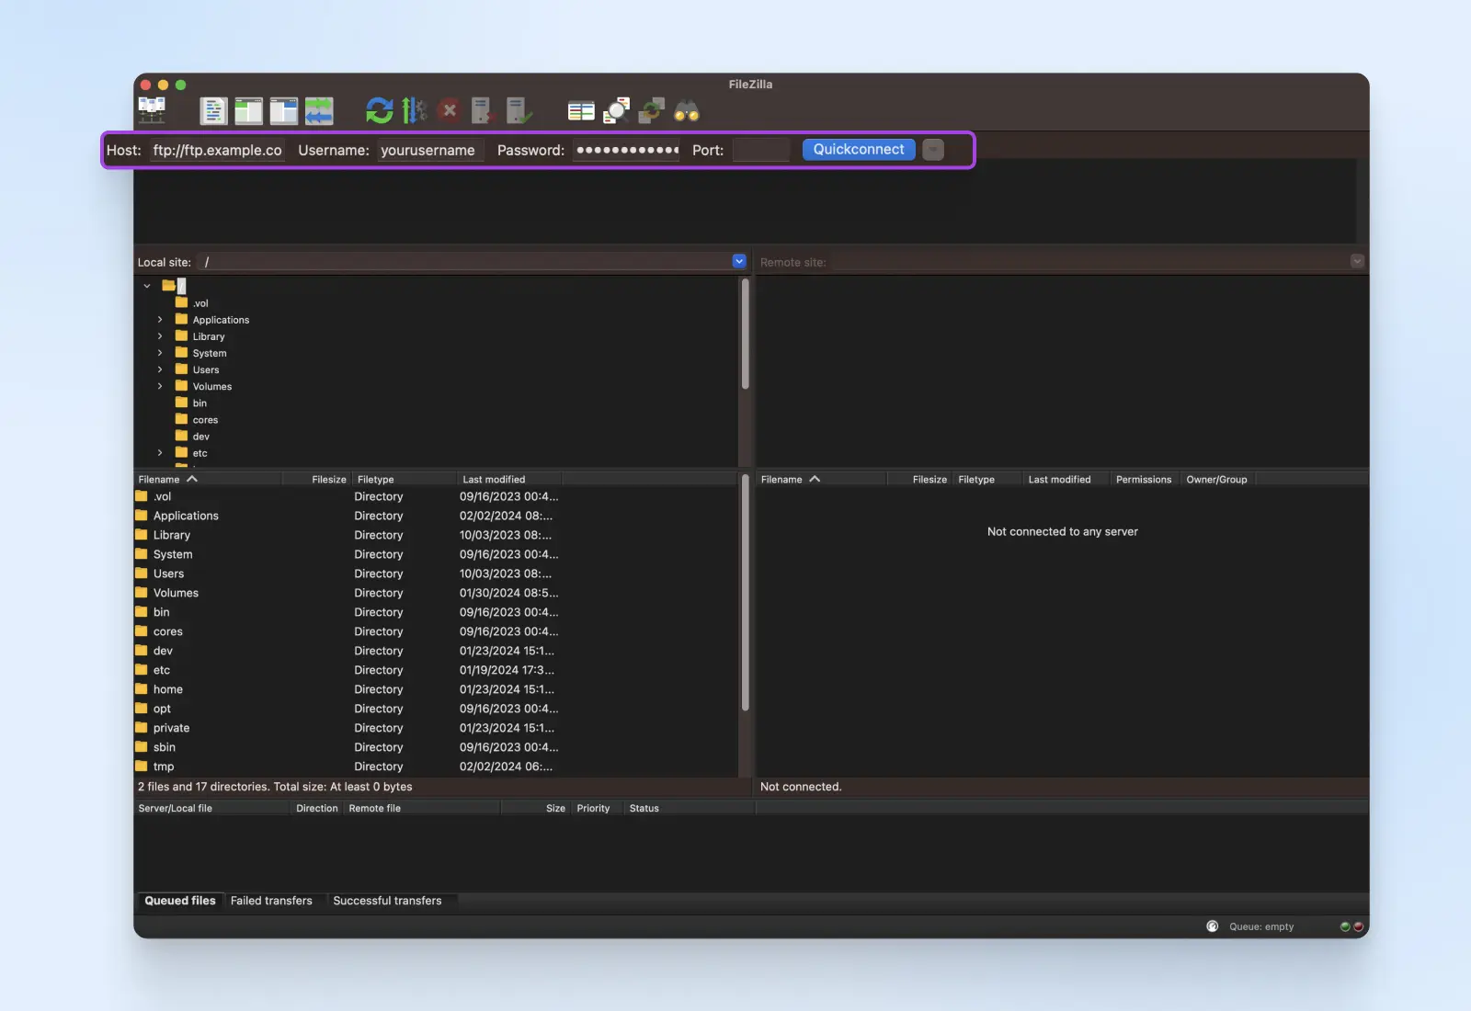Toggle remote directory tree view
The width and height of the screenshot is (1471, 1011).
(x=283, y=111)
